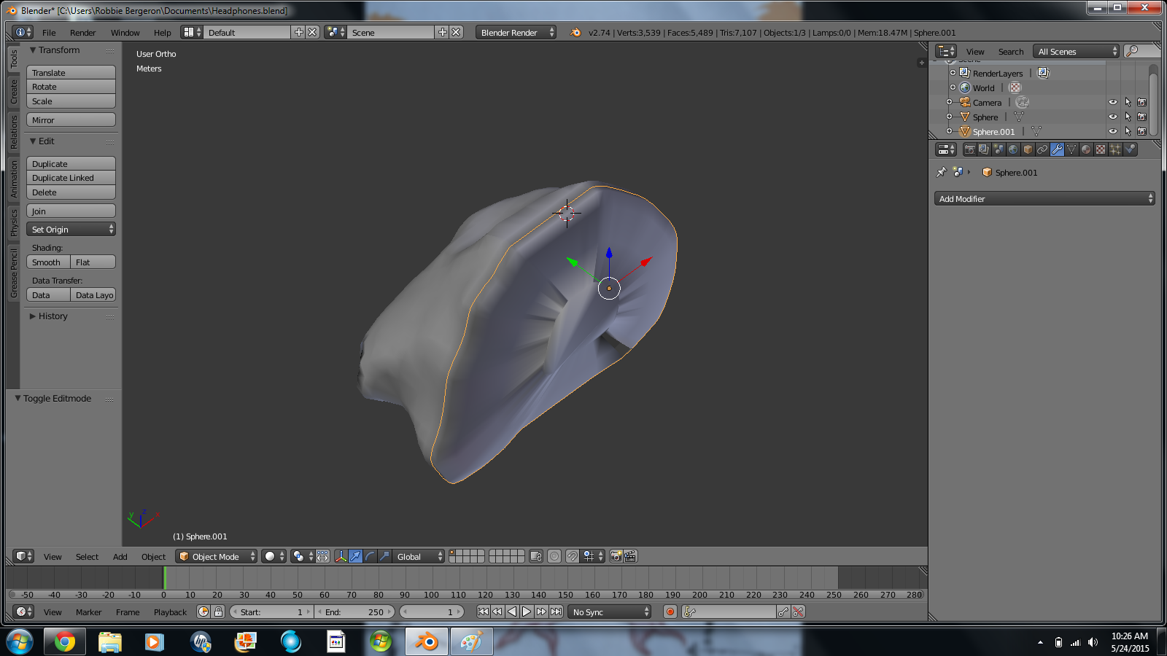Click the Duplicate Linked button
Viewport: 1167px width, 656px height.
(71, 178)
